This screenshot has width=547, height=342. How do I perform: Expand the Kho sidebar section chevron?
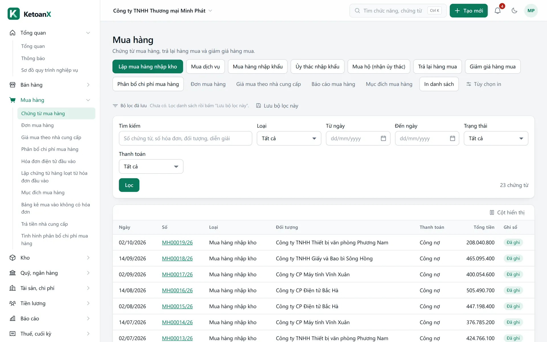(x=88, y=258)
